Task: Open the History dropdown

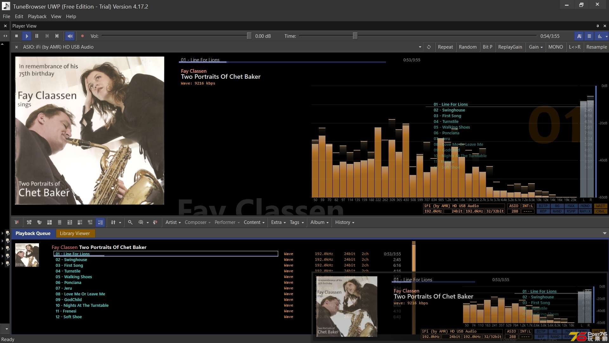Action: pos(344,222)
